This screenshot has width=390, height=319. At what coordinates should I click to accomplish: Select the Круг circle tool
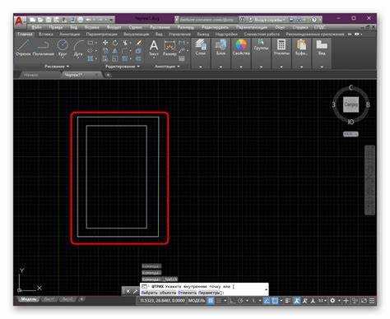pyautogui.click(x=63, y=48)
